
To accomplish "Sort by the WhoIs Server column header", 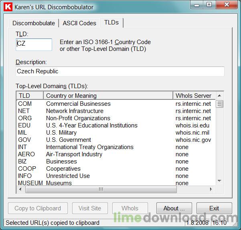I will pos(194,96).
